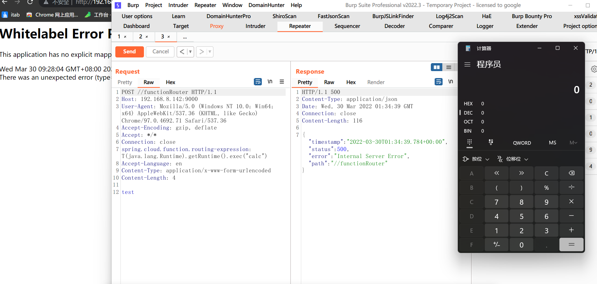Click the open parenthesis key
Image resolution: width=597 pixels, height=284 pixels.
click(x=497, y=188)
